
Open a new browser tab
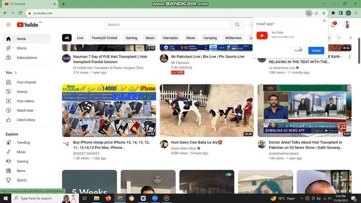click(x=63, y=4)
